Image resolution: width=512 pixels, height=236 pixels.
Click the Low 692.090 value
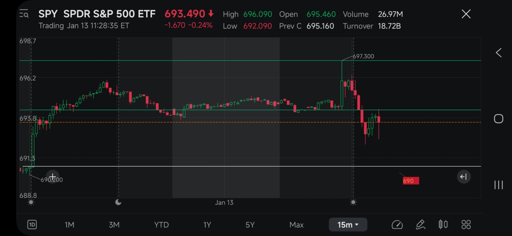point(258,26)
